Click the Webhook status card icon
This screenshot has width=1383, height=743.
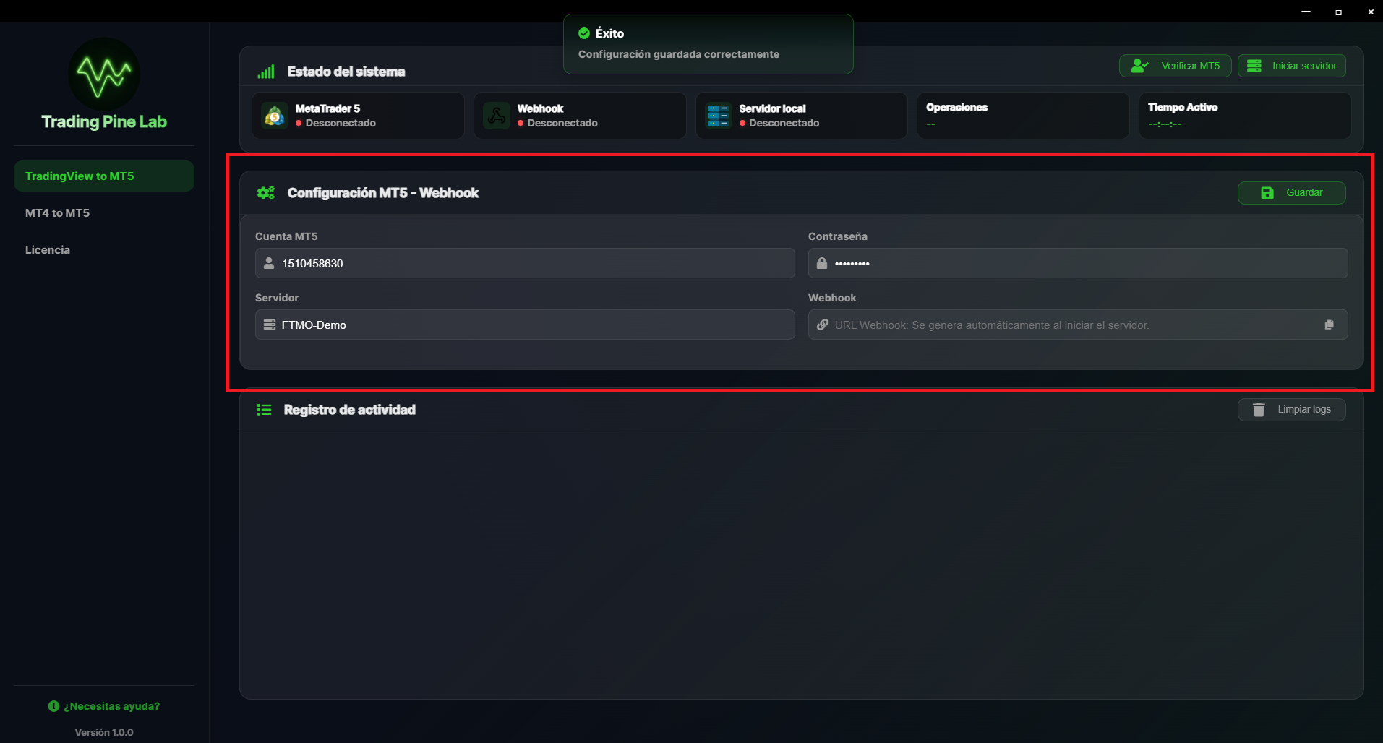(x=497, y=116)
